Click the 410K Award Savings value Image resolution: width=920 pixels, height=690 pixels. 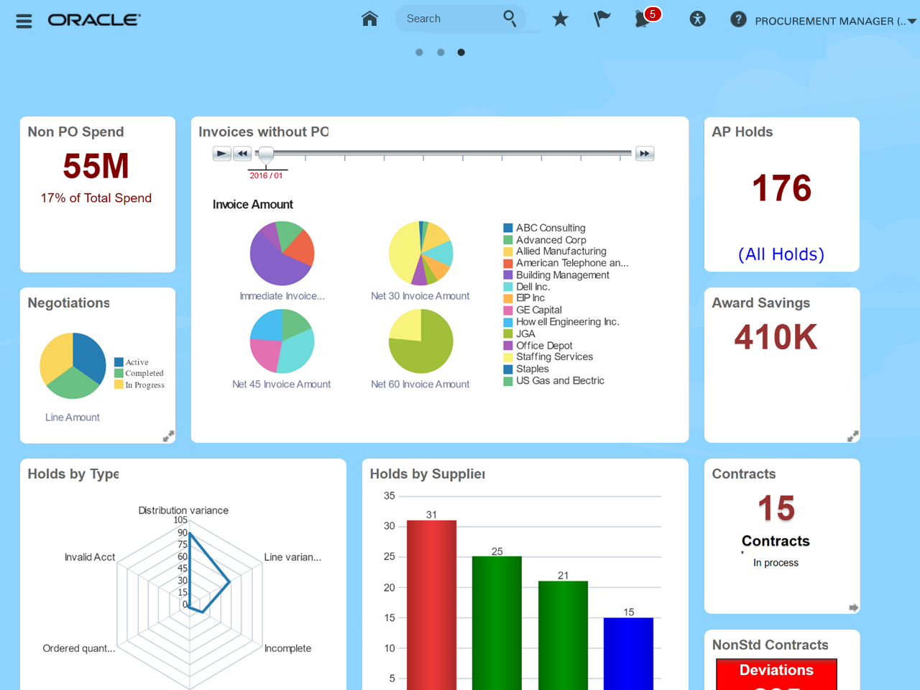click(x=776, y=337)
